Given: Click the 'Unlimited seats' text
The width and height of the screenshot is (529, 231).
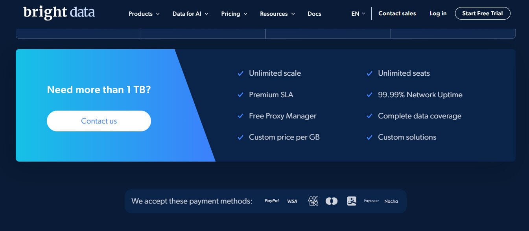Looking at the screenshot, I should pos(404,73).
